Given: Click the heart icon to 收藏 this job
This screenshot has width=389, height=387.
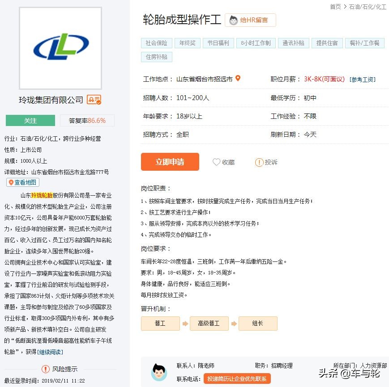Looking at the screenshot, I should click(x=216, y=162).
